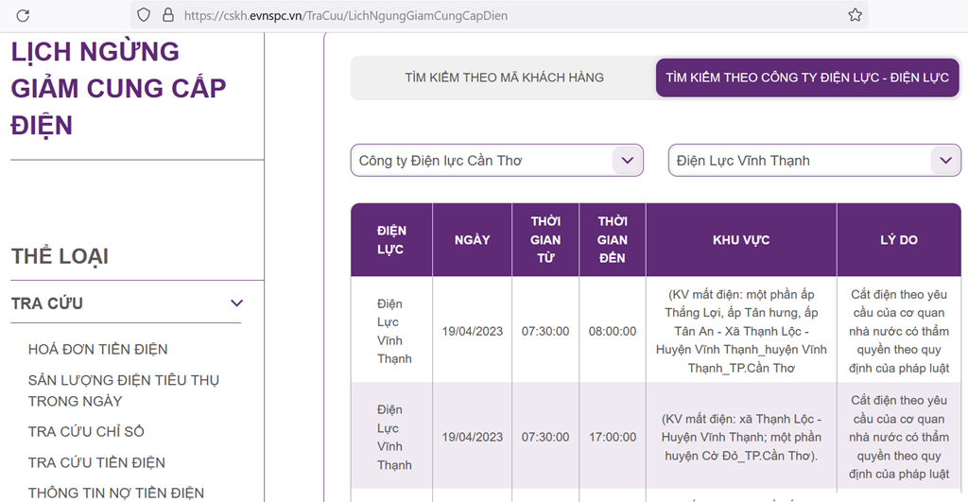This screenshot has width=968, height=502.
Task: Click the Lý do column header
Action: (898, 240)
